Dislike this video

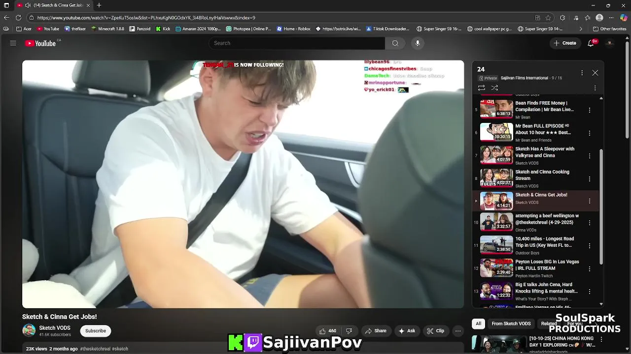[x=349, y=331]
